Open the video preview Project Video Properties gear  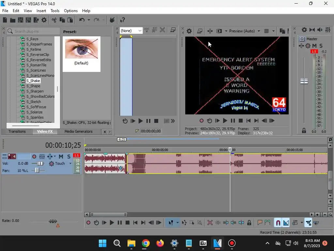coord(189,31)
